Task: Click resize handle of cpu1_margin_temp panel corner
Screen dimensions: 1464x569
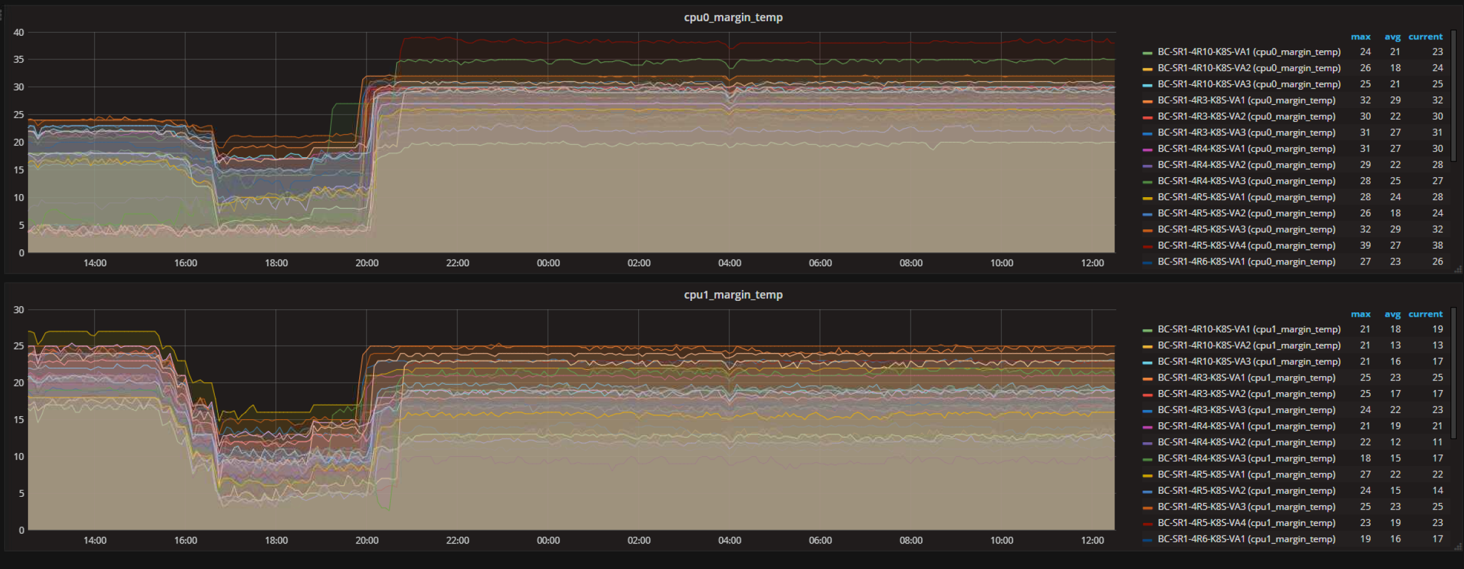Action: point(1458,547)
